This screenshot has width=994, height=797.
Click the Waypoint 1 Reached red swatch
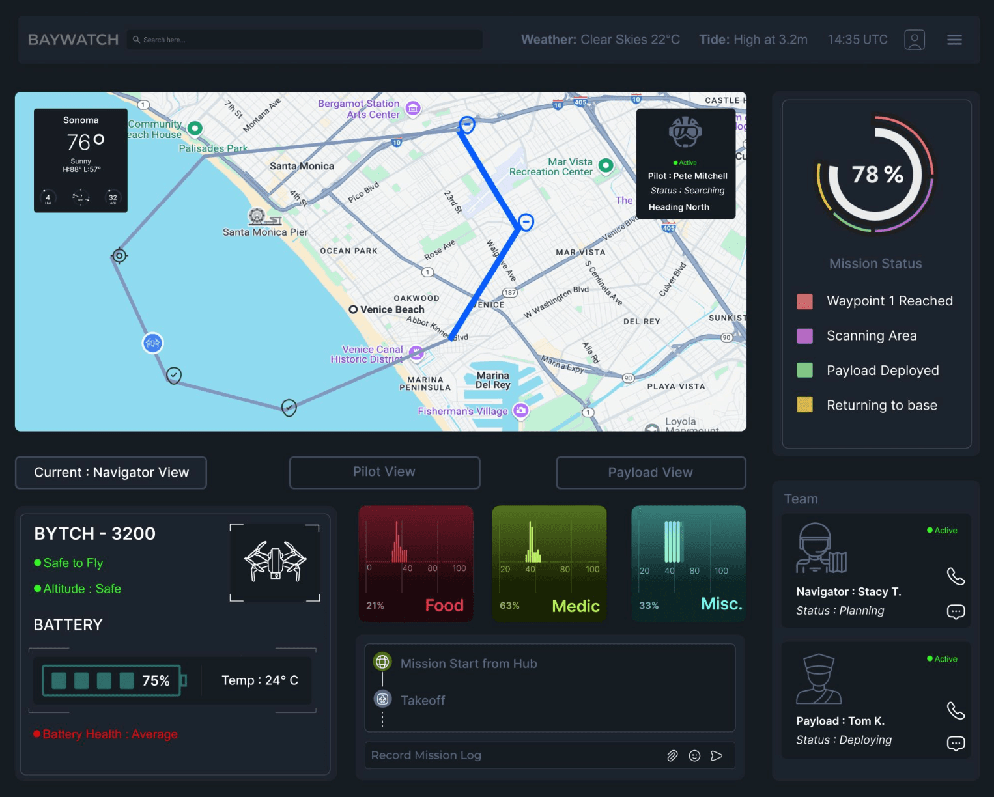tap(804, 301)
